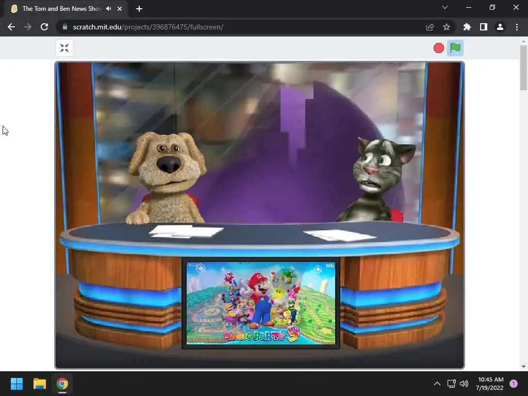Click the page vertical scrollbar thumb
528x396 pixels.
point(523,68)
